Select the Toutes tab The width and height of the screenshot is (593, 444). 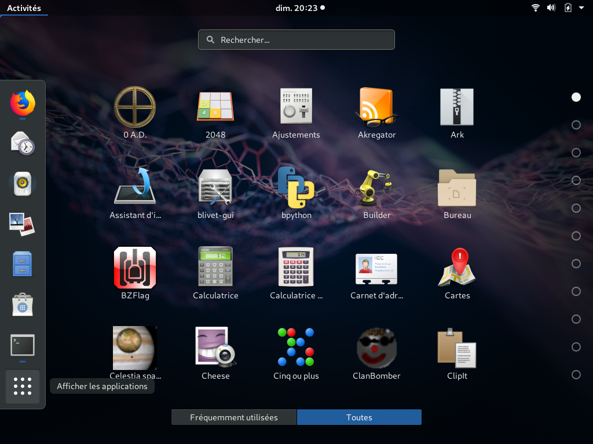359,417
